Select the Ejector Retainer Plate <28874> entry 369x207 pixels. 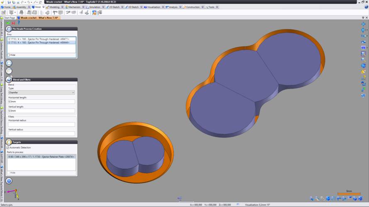pyautogui.click(x=41, y=157)
